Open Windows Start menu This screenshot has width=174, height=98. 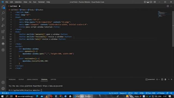point(2,96)
